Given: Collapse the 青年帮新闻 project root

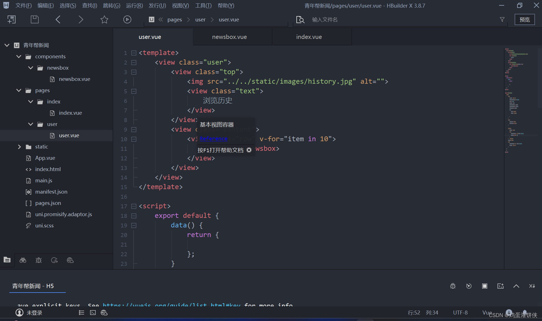Looking at the screenshot, I should (7, 45).
